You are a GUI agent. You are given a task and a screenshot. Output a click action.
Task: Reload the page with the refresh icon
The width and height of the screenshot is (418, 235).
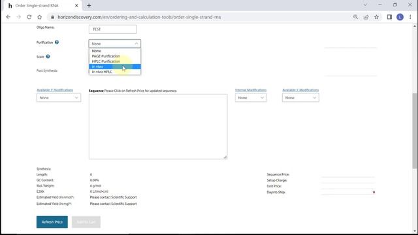click(x=29, y=17)
